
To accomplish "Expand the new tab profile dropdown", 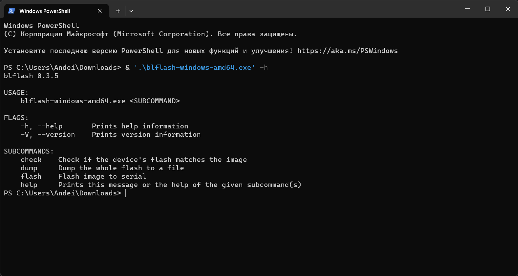I will click(x=131, y=11).
